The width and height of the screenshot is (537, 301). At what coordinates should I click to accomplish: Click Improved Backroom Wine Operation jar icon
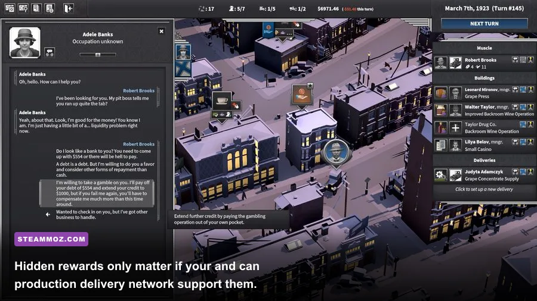point(441,110)
